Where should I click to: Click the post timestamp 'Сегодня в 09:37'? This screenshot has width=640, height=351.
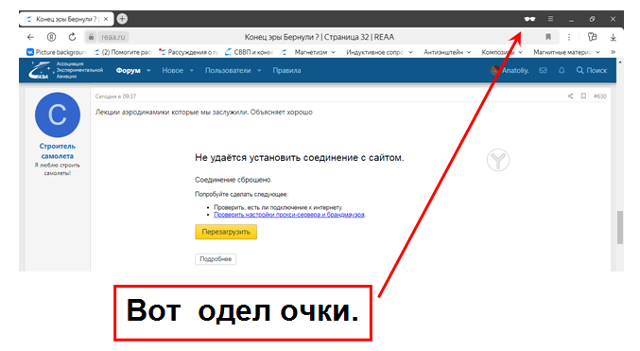(x=115, y=97)
